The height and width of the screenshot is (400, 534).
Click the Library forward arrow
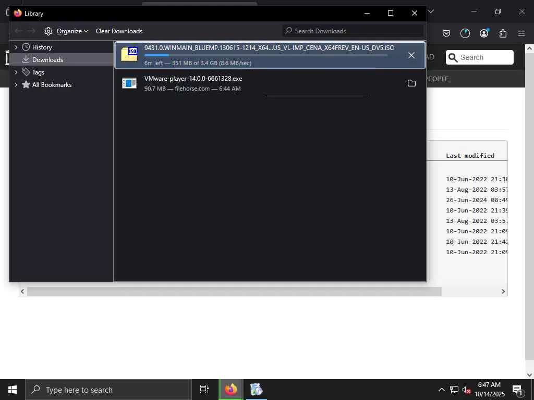[x=31, y=31]
